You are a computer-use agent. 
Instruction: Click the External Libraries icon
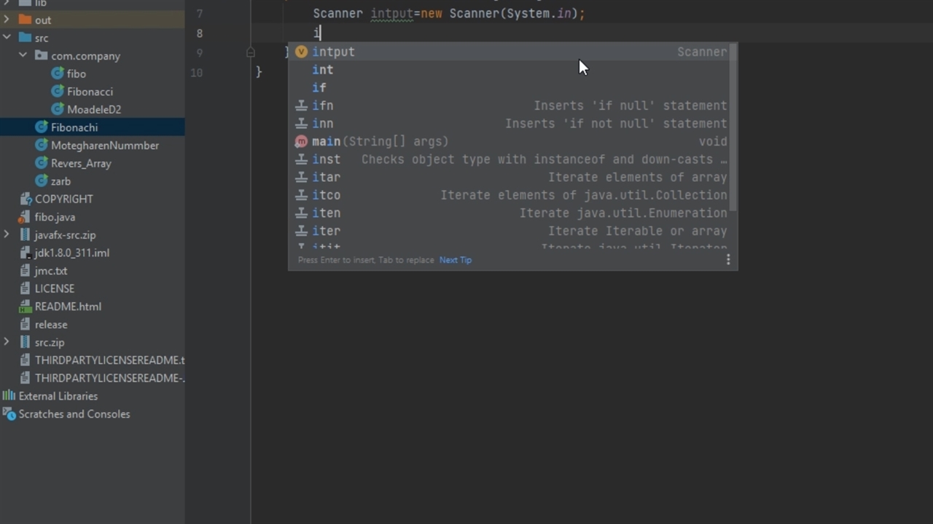pyautogui.click(x=9, y=396)
